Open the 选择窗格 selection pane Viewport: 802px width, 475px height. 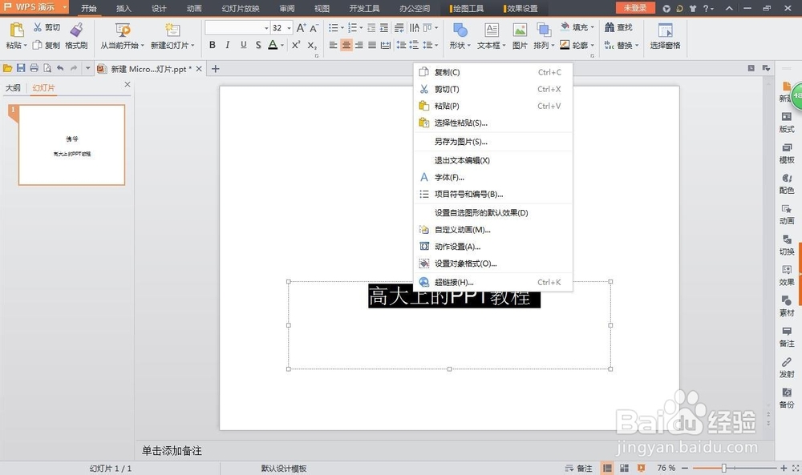(666, 38)
